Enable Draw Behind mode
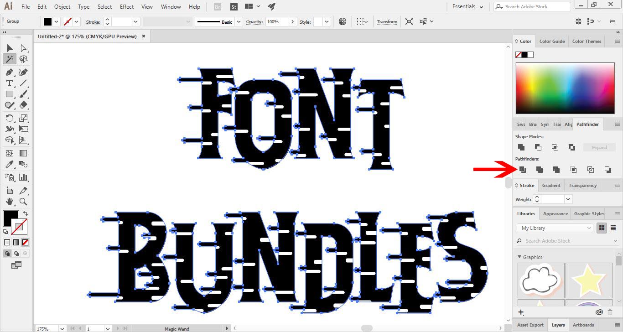623x332 pixels. [16, 253]
